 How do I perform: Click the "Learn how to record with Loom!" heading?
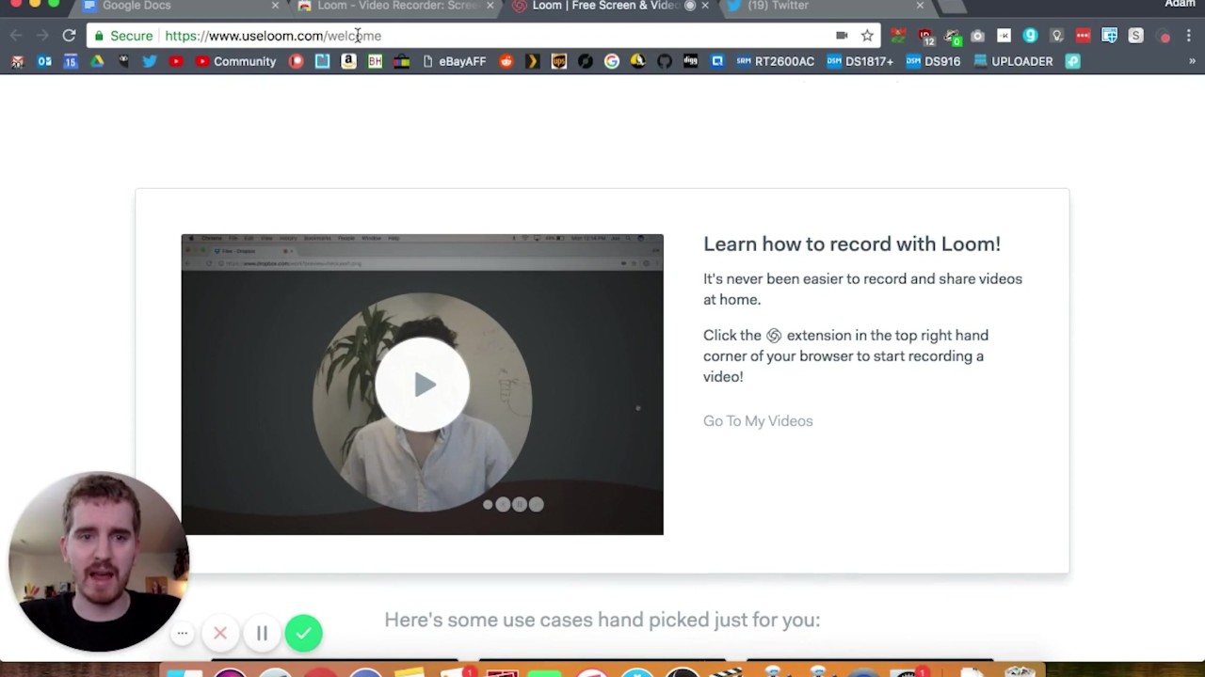point(852,244)
